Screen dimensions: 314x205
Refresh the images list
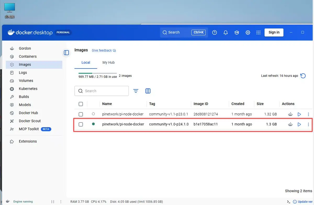click(303, 76)
